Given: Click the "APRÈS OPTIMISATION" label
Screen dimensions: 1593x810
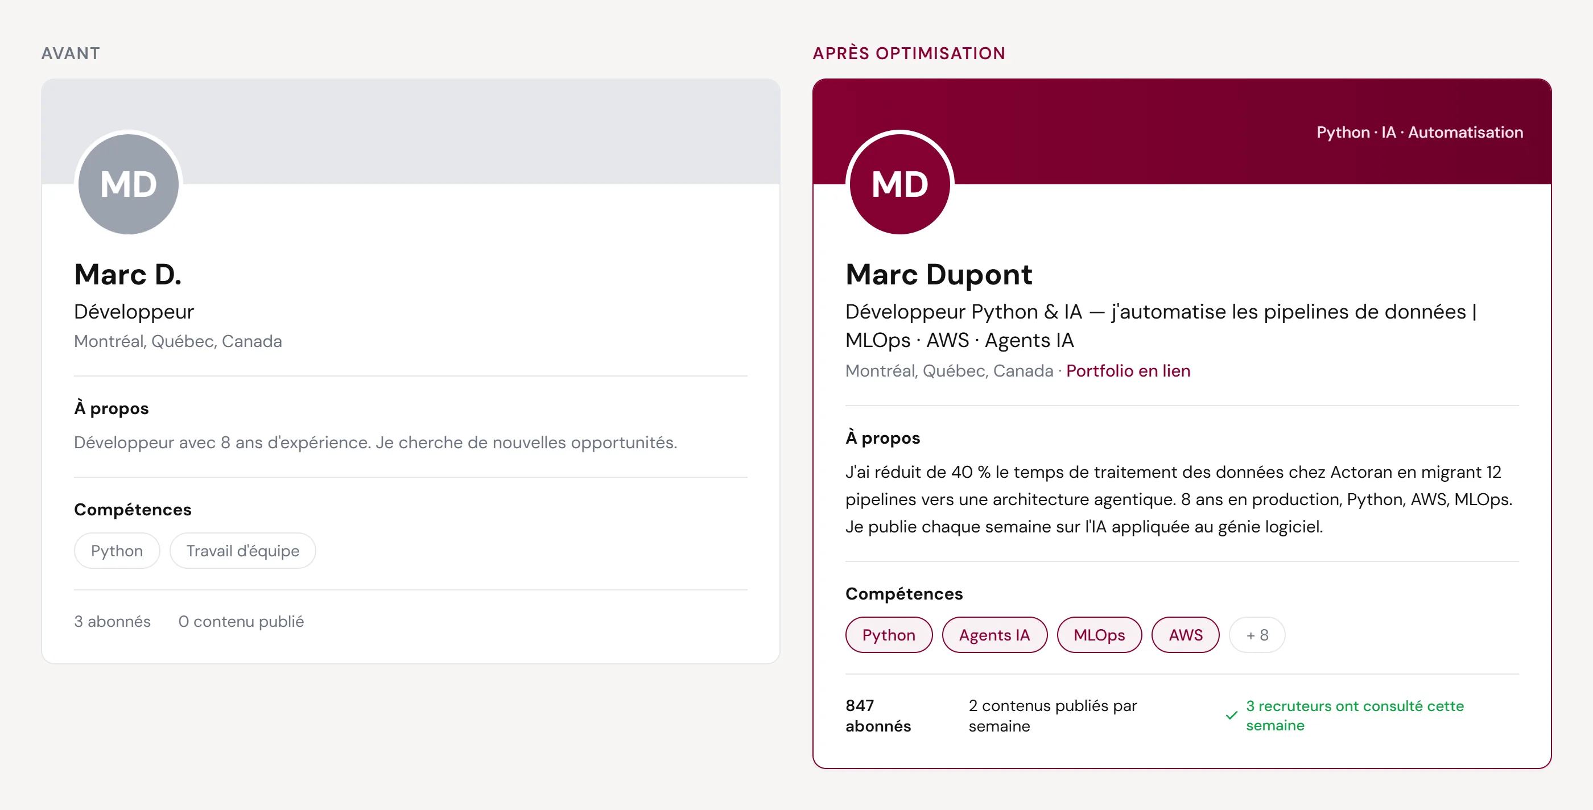Looking at the screenshot, I should point(909,53).
